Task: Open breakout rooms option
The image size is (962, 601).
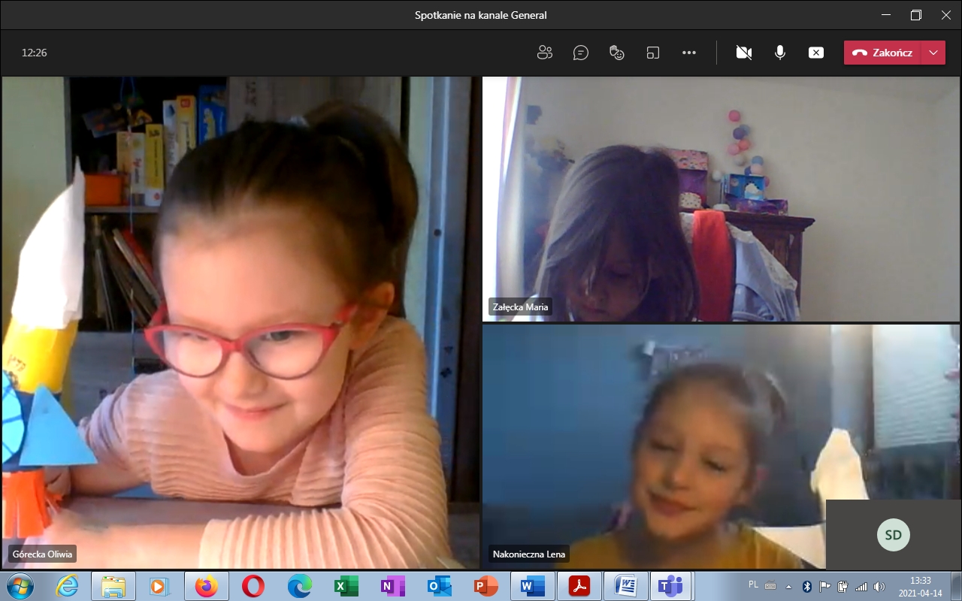Action: pos(652,53)
